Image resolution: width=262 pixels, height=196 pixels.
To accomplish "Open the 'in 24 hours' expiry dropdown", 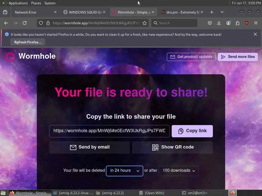I will click(125, 171).
